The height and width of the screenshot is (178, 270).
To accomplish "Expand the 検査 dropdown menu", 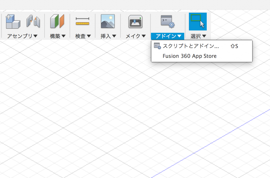I will tap(83, 36).
